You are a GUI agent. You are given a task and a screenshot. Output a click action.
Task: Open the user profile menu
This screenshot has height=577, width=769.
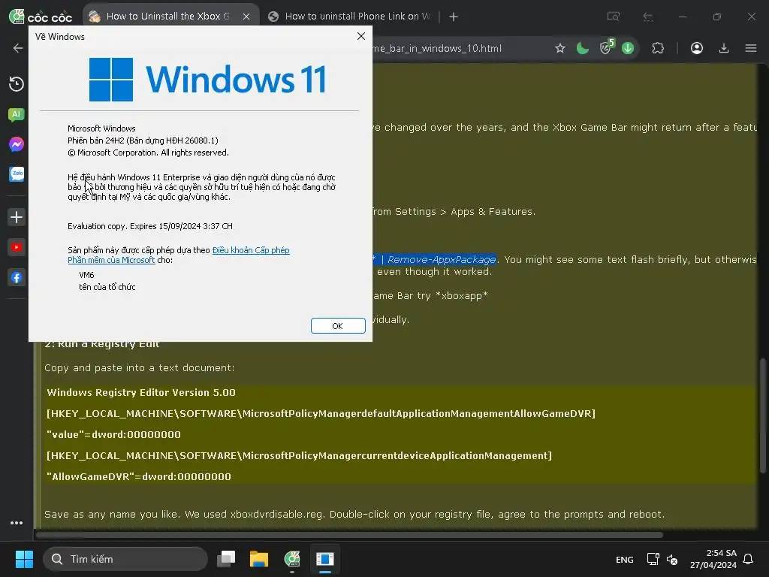(x=697, y=48)
